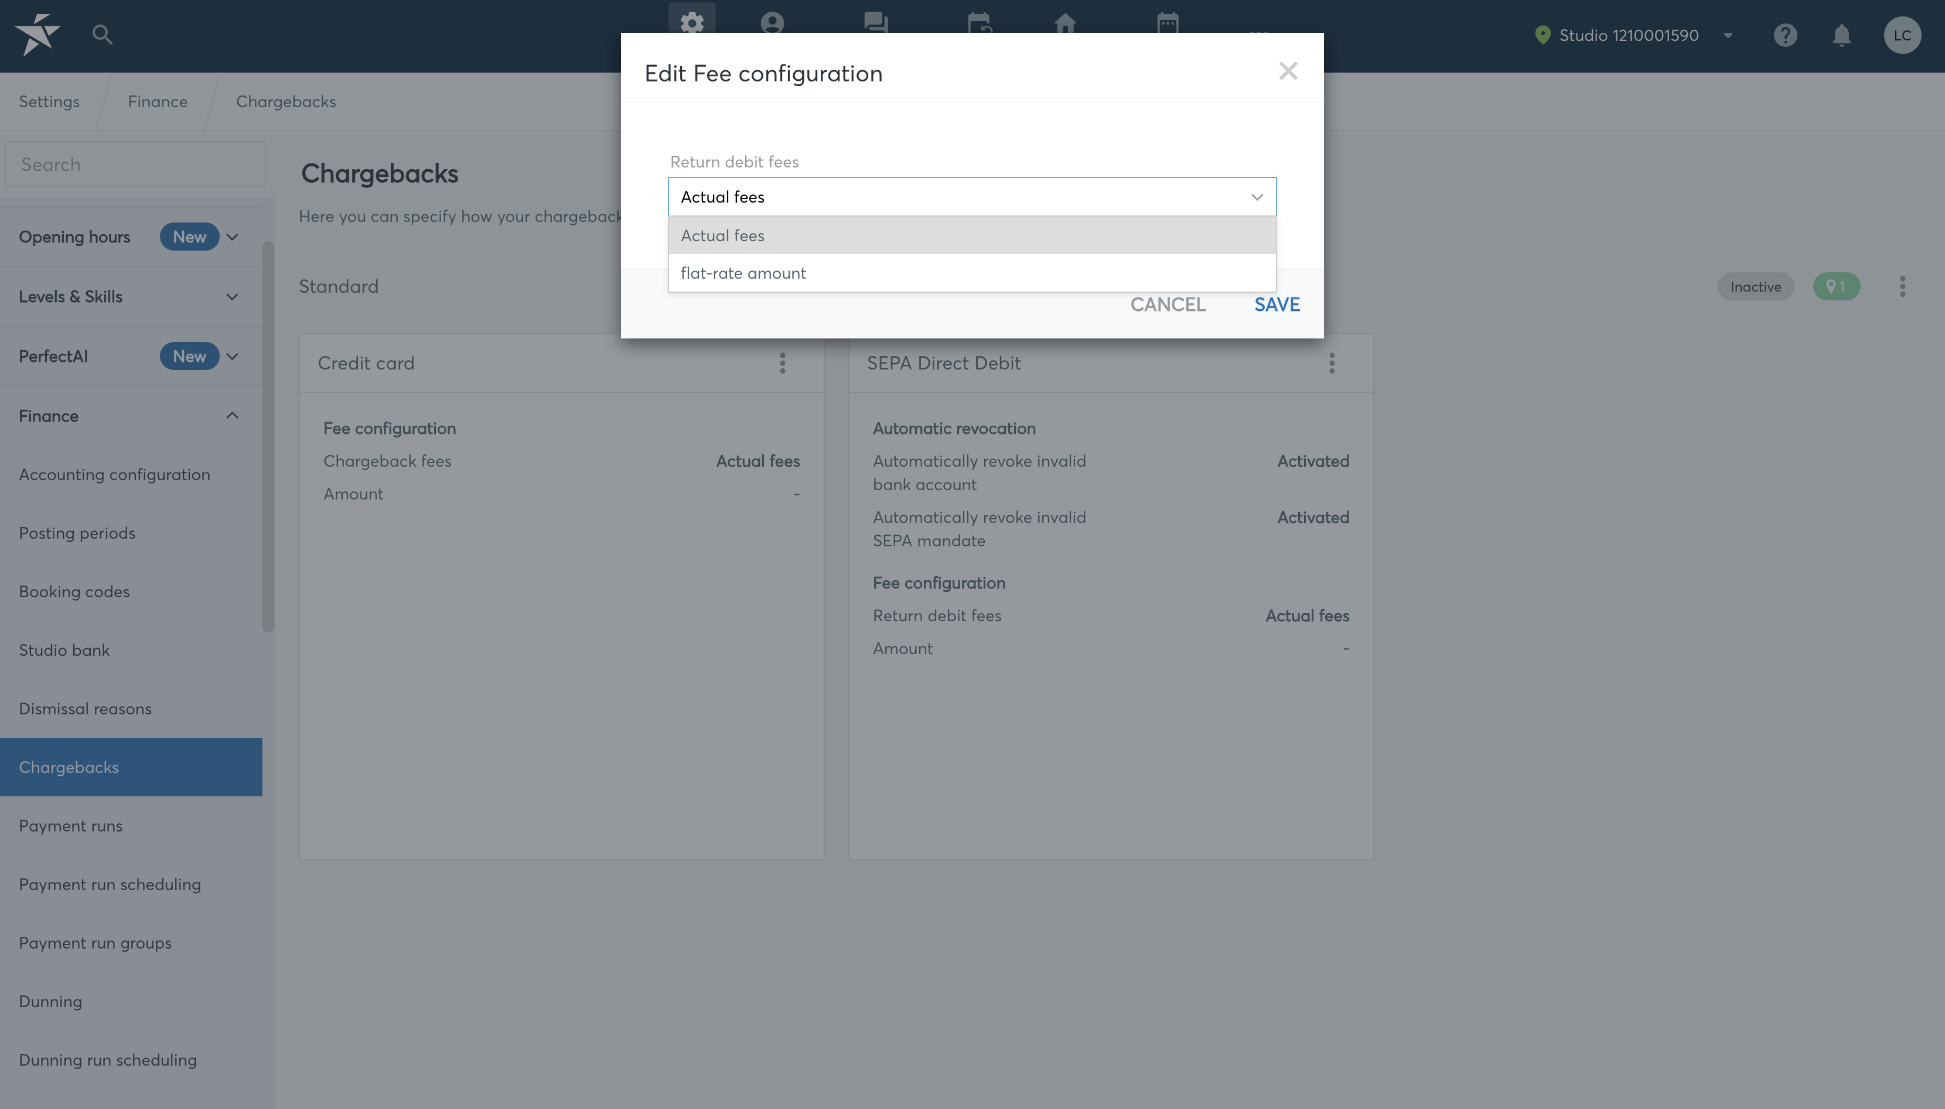Open Dismissal reasons in sidebar
The image size is (1945, 1109).
131,708
